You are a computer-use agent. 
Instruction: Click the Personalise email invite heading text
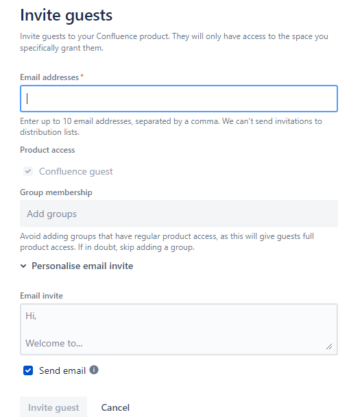click(82, 266)
